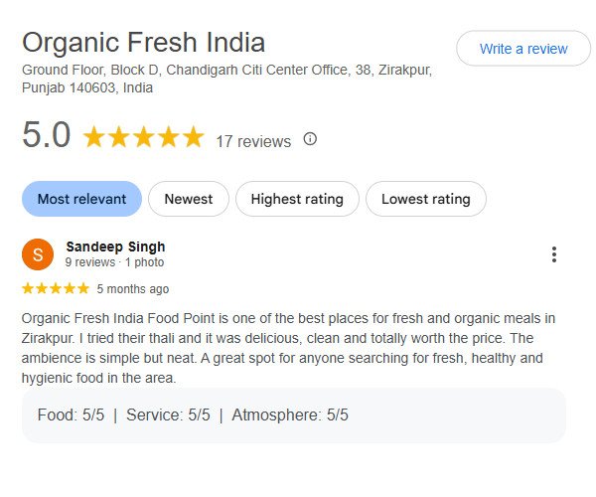Image resolution: width=596 pixels, height=497 pixels.
Task: Click the Food: 5/5 rating detail
Action: [x=71, y=415]
